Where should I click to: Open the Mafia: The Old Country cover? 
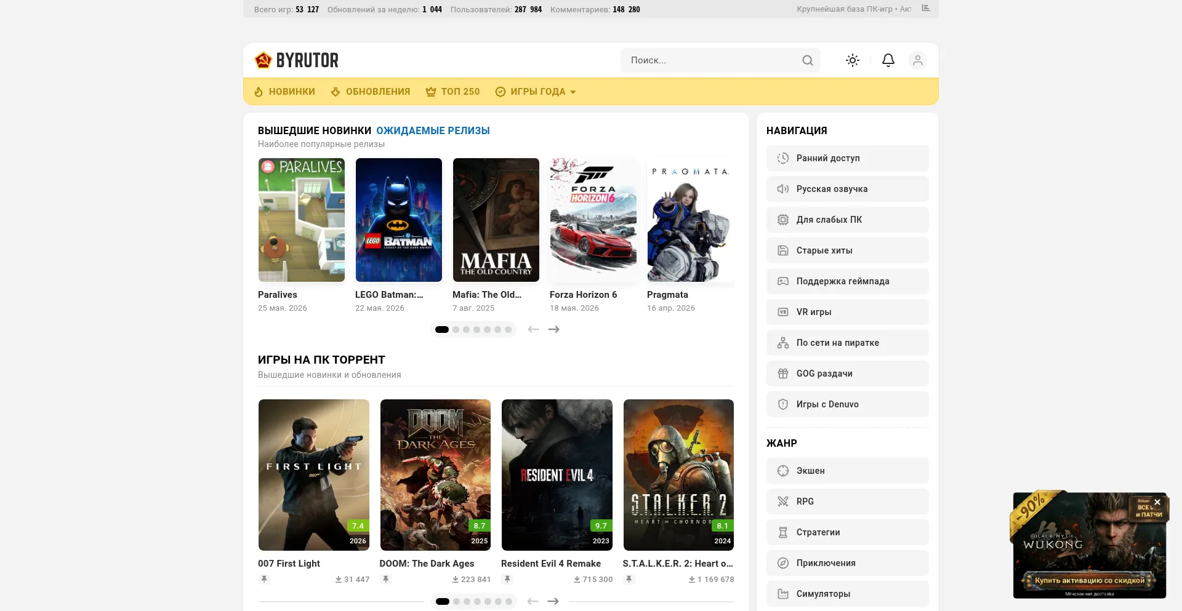[496, 220]
